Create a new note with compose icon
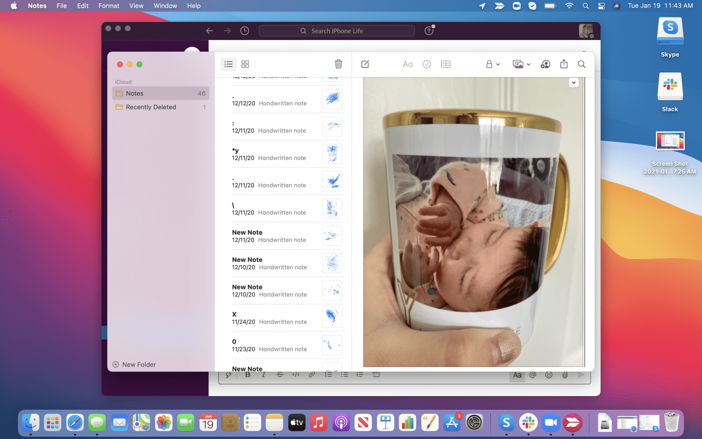The width and height of the screenshot is (702, 439). pos(365,64)
